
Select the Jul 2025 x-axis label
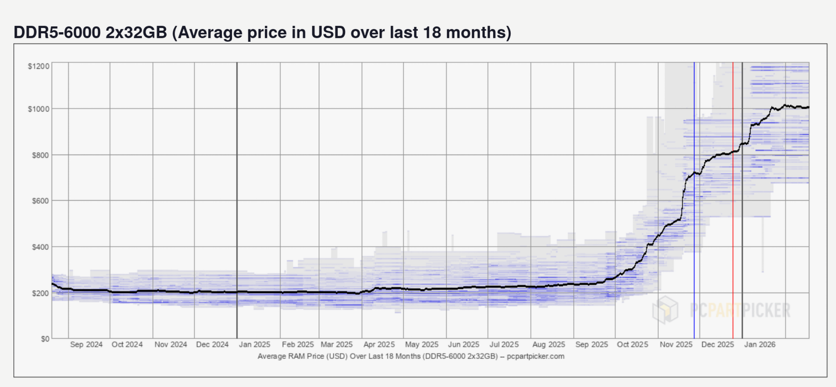[x=503, y=345]
